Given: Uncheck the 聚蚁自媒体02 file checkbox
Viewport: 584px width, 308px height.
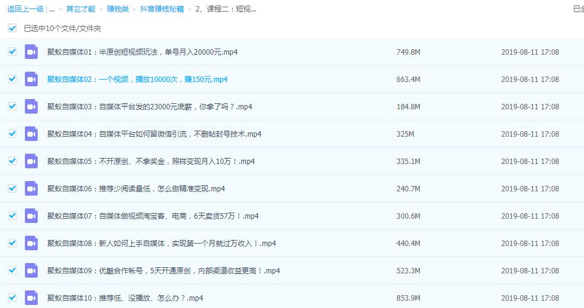Looking at the screenshot, I should tap(12, 80).
